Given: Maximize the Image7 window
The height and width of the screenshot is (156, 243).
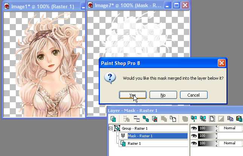Looking at the screenshot, I should [x=176, y=5].
